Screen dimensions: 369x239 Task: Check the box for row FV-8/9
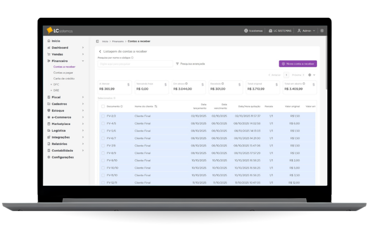pos(103,153)
